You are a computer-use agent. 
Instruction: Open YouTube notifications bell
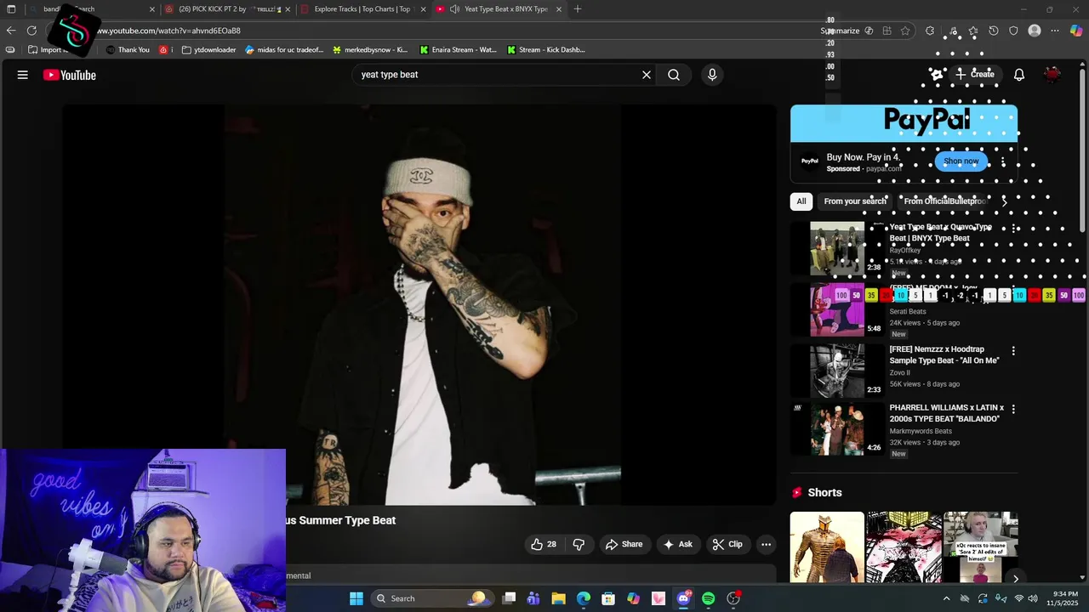click(x=1019, y=75)
